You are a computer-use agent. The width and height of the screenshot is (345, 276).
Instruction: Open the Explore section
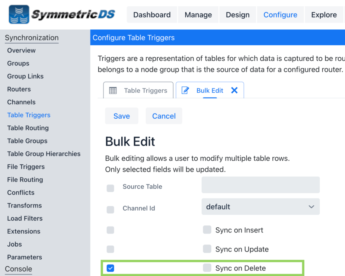[x=324, y=15]
